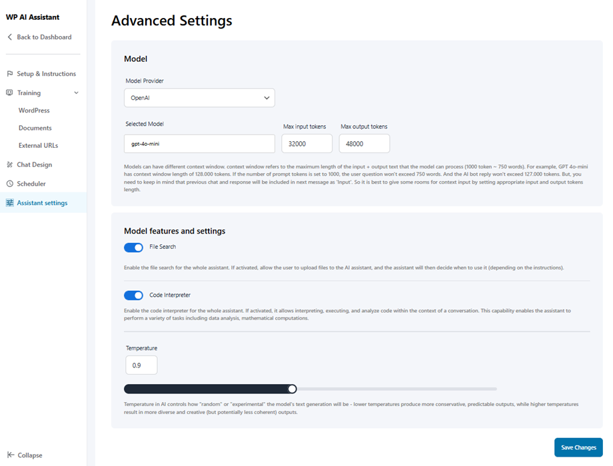
Task: Click the flag icon beside Setup & Instructions
Action: pyautogui.click(x=10, y=74)
